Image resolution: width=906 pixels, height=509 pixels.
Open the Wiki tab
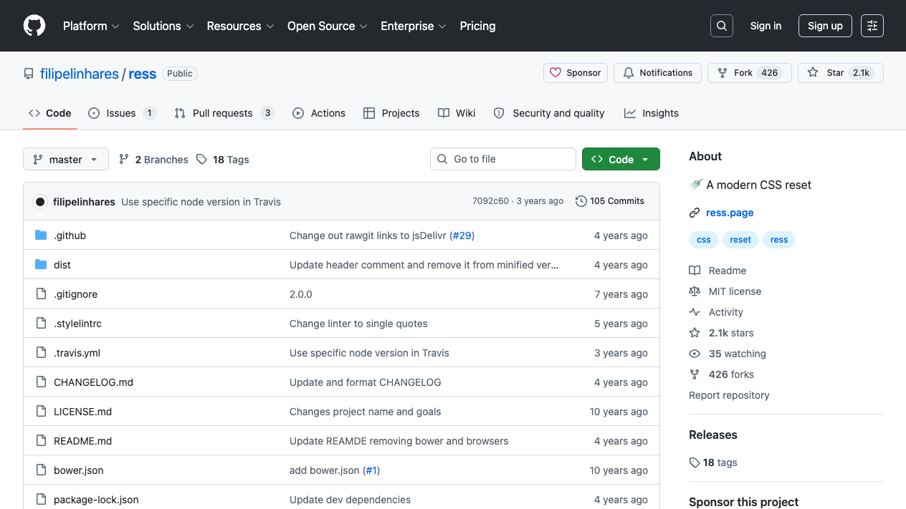[457, 113]
